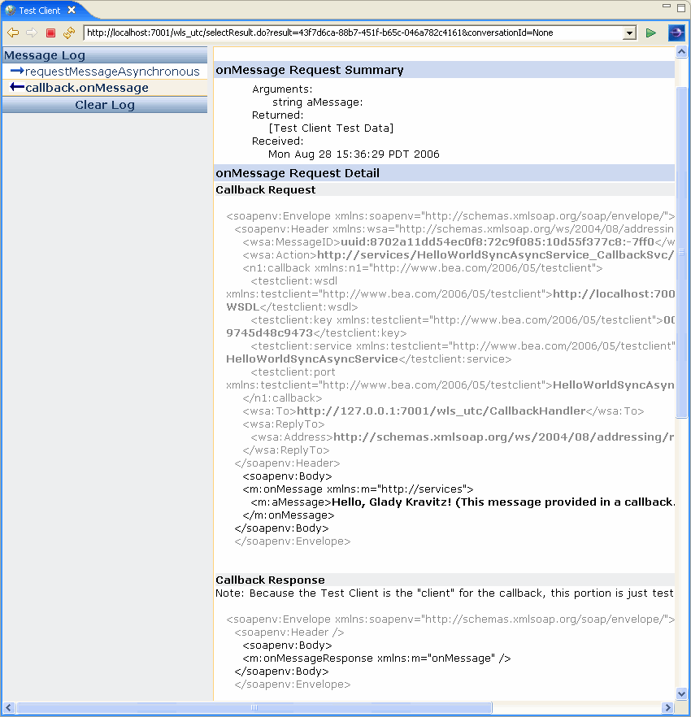This screenshot has height=717, width=691.
Task: Click the wsa:To CallbackHandler URL line
Action: pos(443,411)
